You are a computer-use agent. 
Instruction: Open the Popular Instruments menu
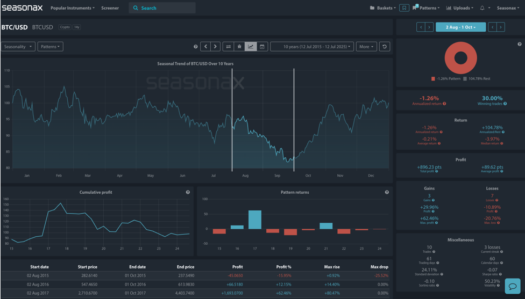pyautogui.click(x=72, y=8)
